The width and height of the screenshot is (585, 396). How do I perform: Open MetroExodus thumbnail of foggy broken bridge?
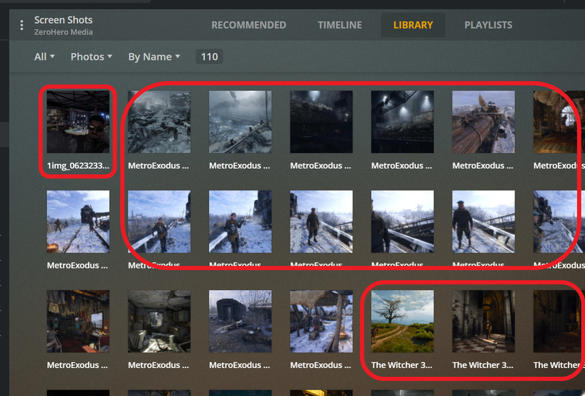tap(240, 122)
